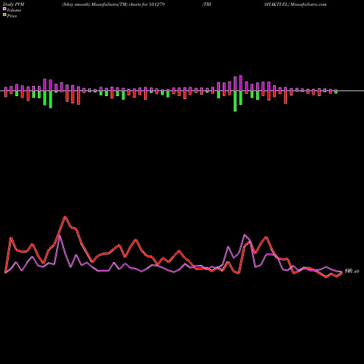Click the '(TRI' header text
Screen dimensions: 364x364
pos(207,4)
